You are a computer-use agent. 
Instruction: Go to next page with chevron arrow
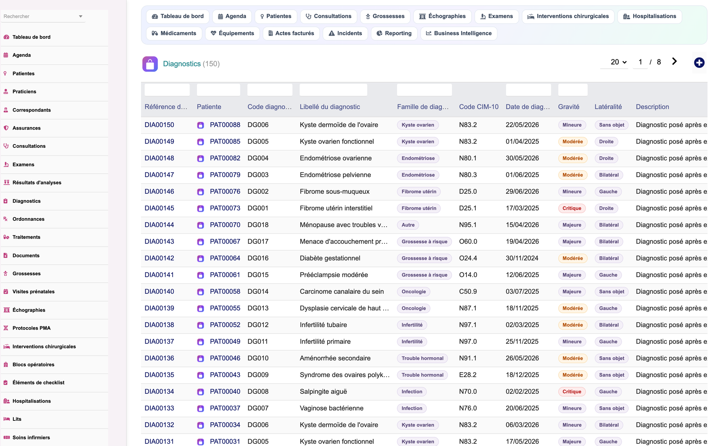pos(674,61)
